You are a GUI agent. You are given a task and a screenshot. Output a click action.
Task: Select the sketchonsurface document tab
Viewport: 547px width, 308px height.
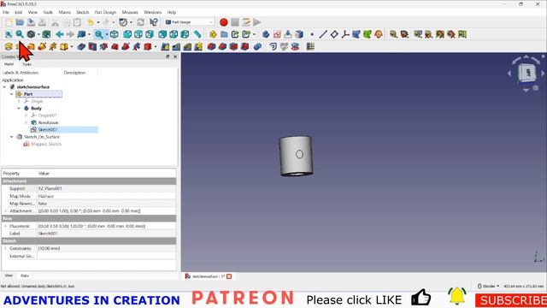tap(209, 276)
